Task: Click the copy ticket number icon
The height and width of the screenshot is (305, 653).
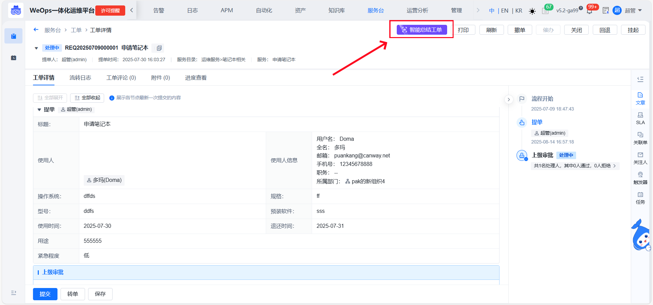Action: 159,48
